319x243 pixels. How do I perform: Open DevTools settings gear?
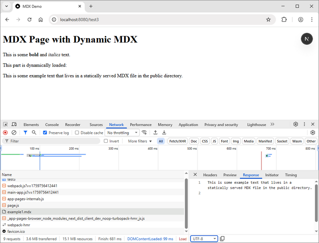click(296, 125)
